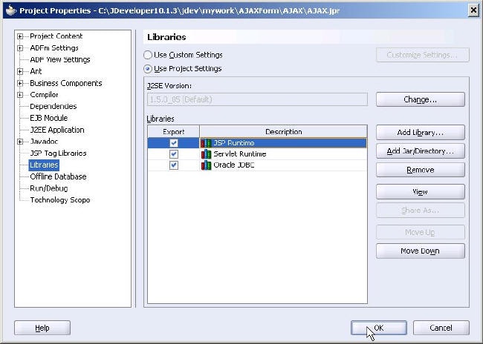Open the JSP Tag Libraries page

(x=58, y=153)
